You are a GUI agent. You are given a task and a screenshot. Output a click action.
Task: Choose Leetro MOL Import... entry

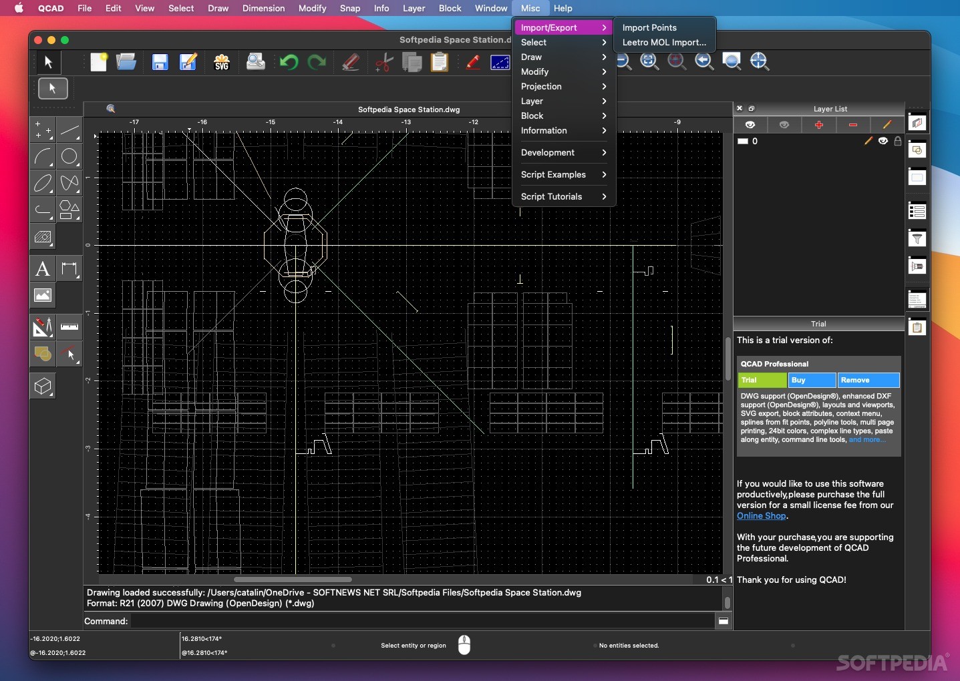pos(664,42)
